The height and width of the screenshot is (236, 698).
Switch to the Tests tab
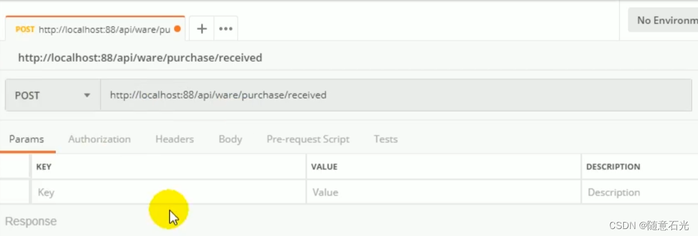point(386,139)
